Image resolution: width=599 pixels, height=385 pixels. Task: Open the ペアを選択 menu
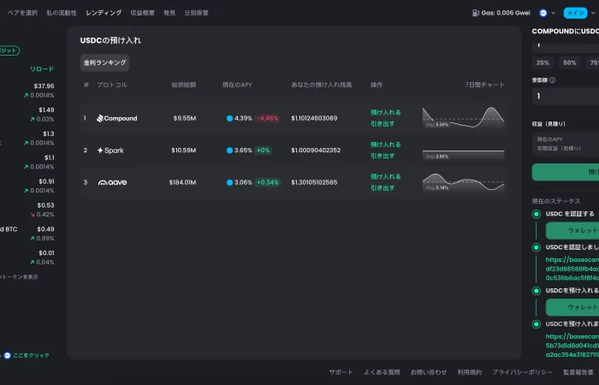[22, 13]
